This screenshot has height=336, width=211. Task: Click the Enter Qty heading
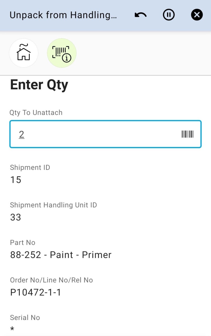(39, 85)
